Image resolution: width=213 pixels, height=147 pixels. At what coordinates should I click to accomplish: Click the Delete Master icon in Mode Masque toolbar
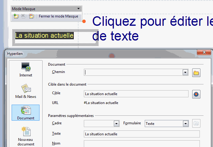[x=24, y=16]
